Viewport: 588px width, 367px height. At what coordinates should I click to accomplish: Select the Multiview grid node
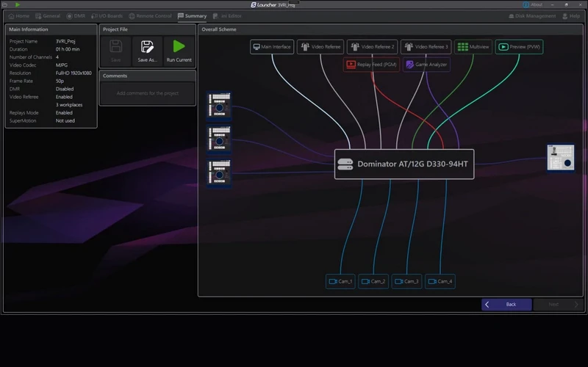(473, 47)
